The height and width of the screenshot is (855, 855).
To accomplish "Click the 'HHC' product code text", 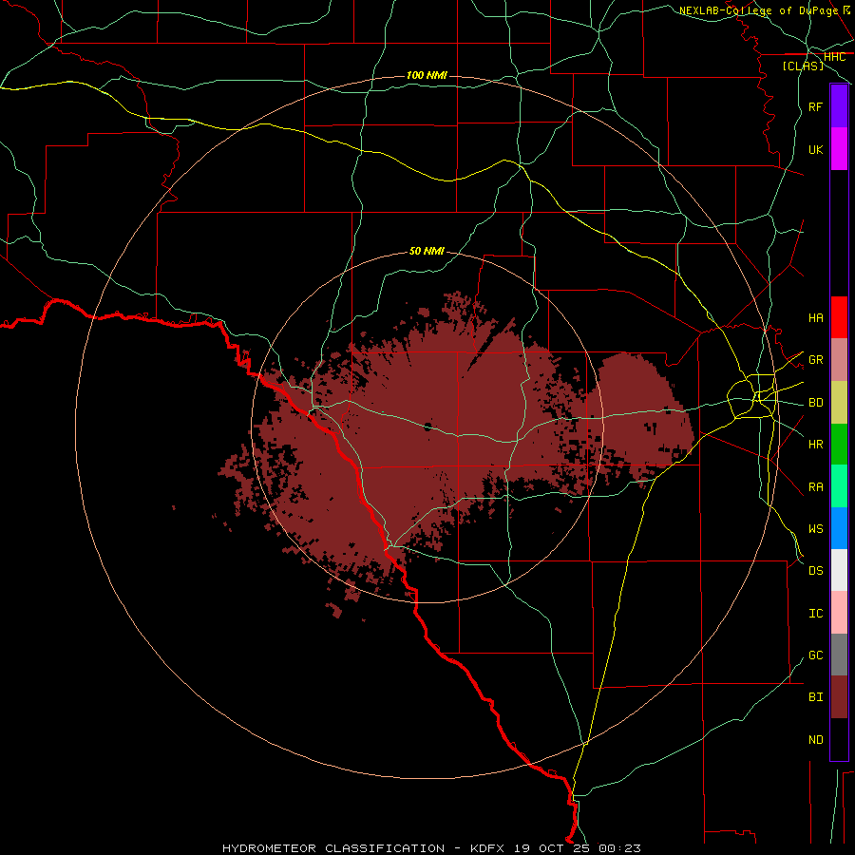I will pyautogui.click(x=834, y=57).
